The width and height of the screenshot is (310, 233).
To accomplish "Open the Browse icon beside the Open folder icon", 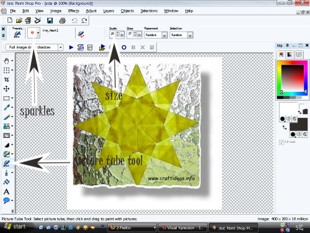I will (x=28, y=21).
